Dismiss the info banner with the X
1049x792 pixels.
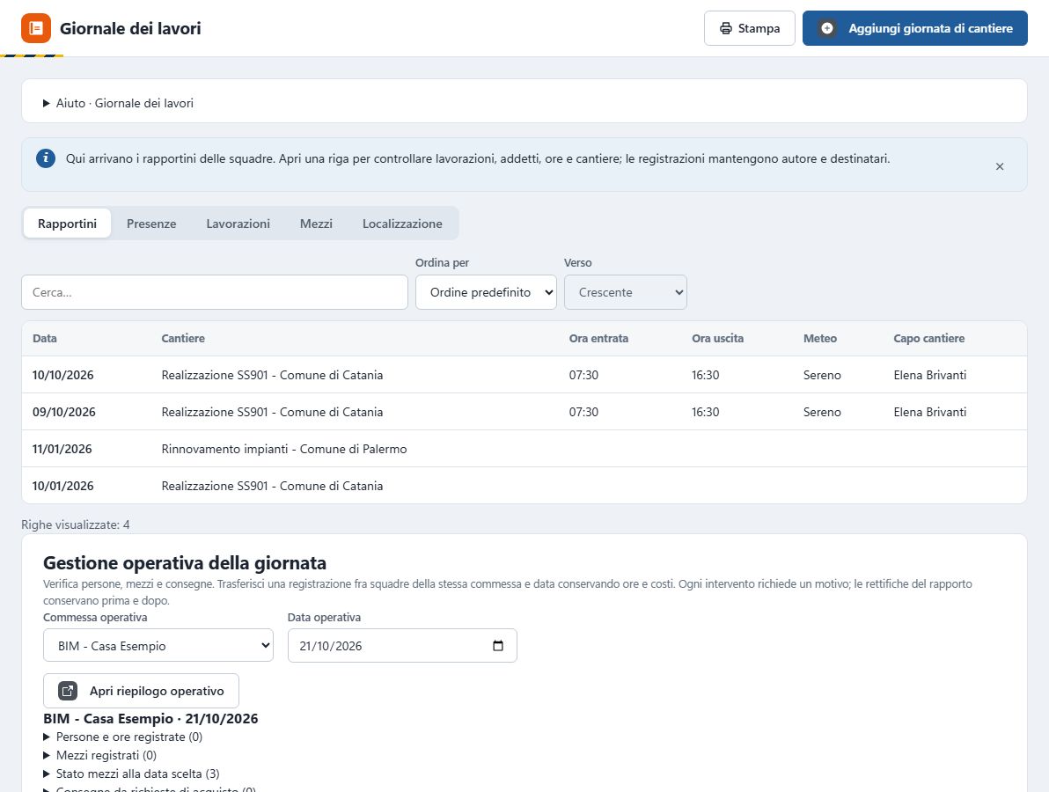1000,166
